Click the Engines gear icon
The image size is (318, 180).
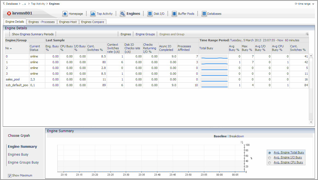point(123,14)
